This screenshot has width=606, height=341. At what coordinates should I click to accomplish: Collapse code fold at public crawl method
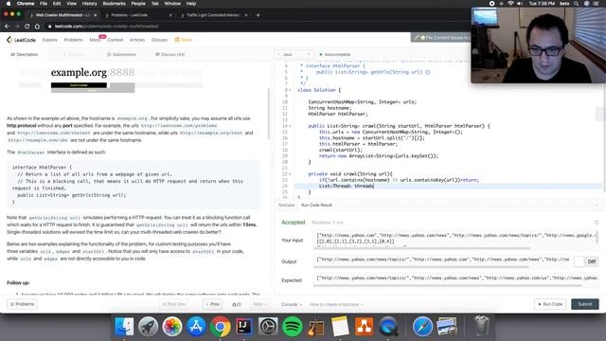(291, 126)
